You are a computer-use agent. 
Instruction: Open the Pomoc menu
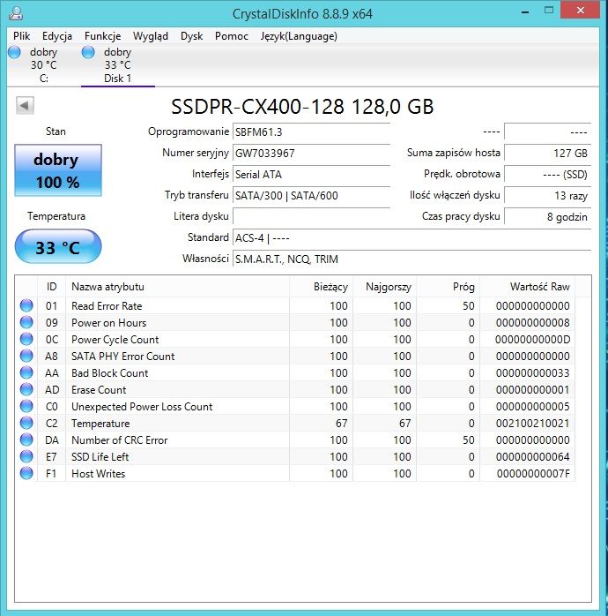coord(232,36)
